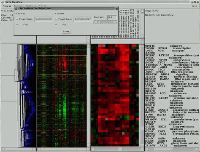Open the Set Options dialog window menu icon
The height and width of the screenshot is (152, 200).
point(16,8)
